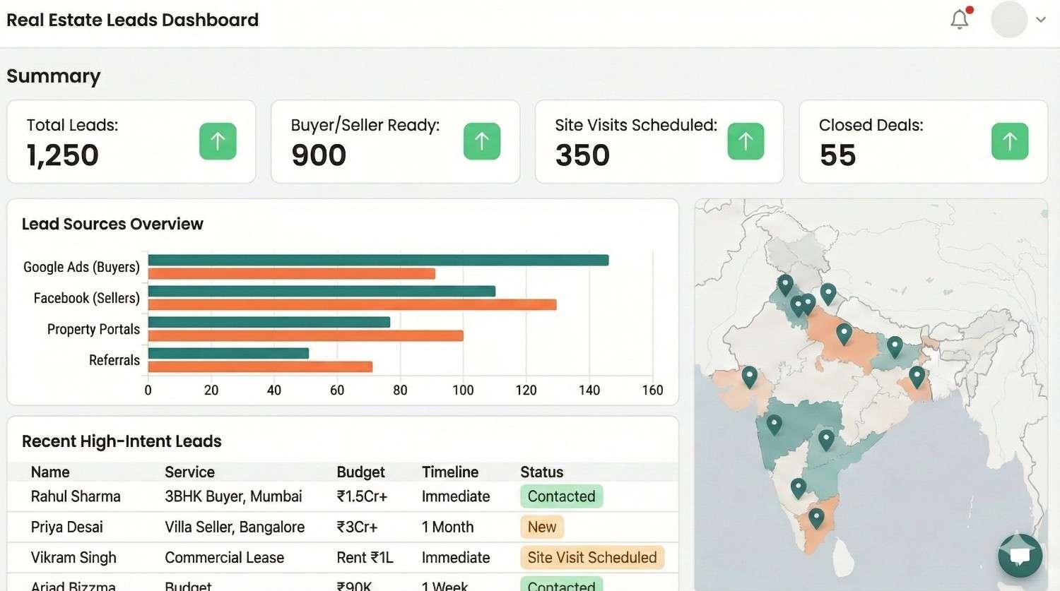Viewport: 1060px width, 591px height.
Task: Select the Site Visit Scheduled badge for Vikram Singh
Action: [x=591, y=557]
